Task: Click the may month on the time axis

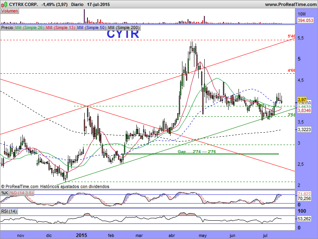Action: click(x=203, y=236)
